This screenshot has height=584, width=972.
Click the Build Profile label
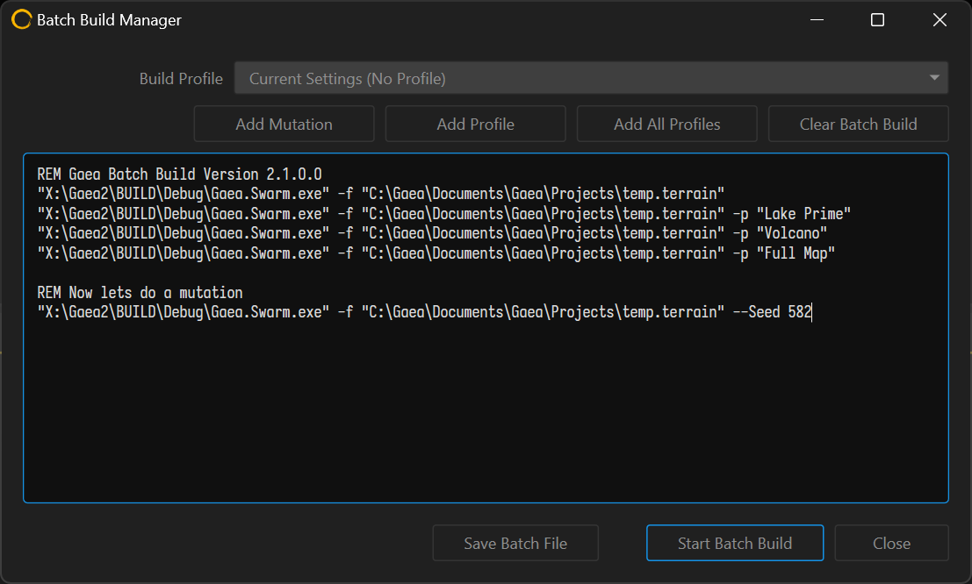coord(181,78)
